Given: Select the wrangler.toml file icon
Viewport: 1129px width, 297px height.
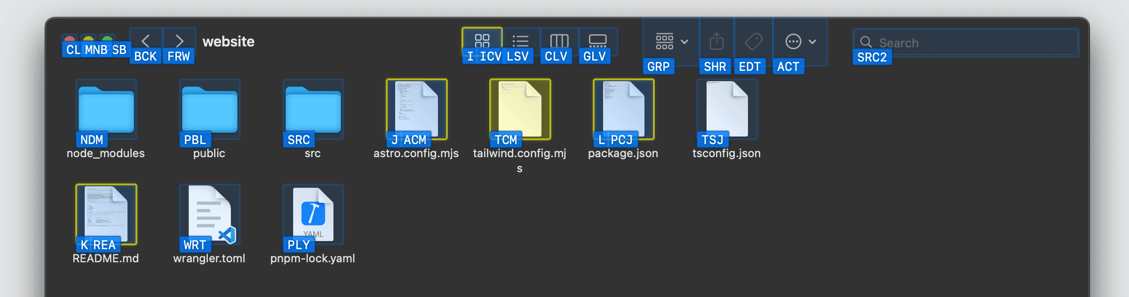Looking at the screenshot, I should [x=209, y=214].
